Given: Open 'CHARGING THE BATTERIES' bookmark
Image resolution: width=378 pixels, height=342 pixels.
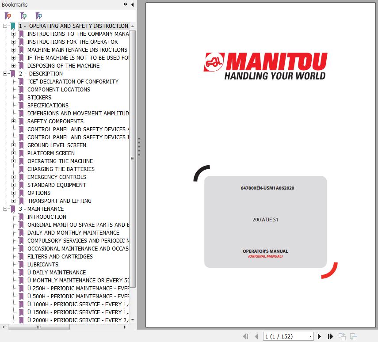Looking at the screenshot, I should [61, 169].
